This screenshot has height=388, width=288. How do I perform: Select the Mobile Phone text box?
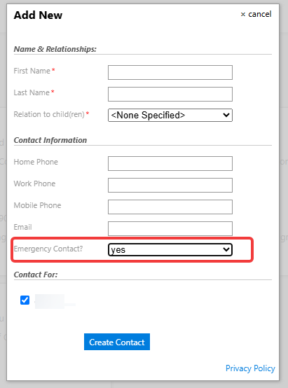point(170,207)
